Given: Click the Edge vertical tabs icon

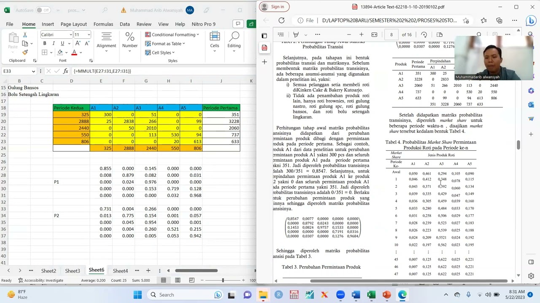Looking at the screenshot, I should click(x=264, y=36).
